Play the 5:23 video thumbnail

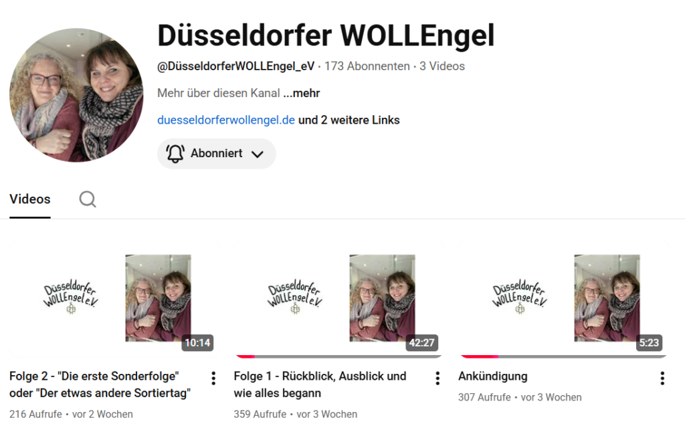click(x=563, y=298)
